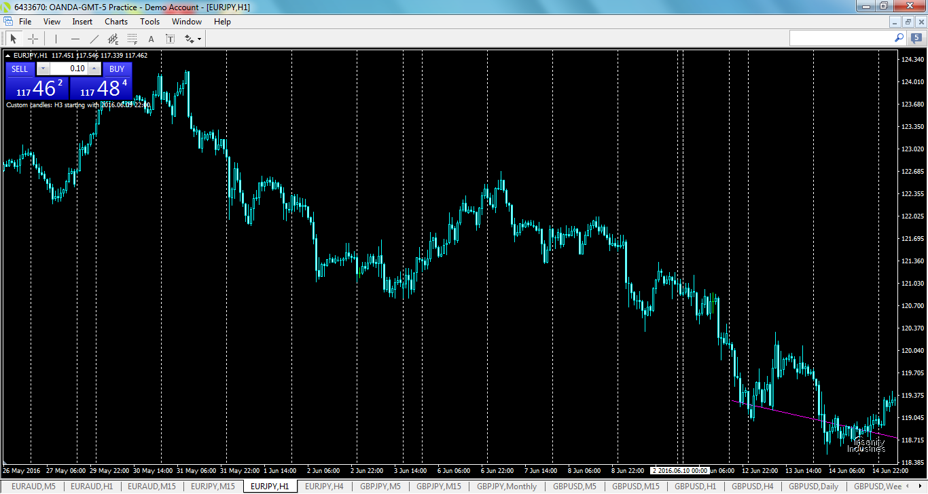This screenshot has width=928, height=494.
Task: Decrease lot size with down arrow
Action: [x=43, y=69]
